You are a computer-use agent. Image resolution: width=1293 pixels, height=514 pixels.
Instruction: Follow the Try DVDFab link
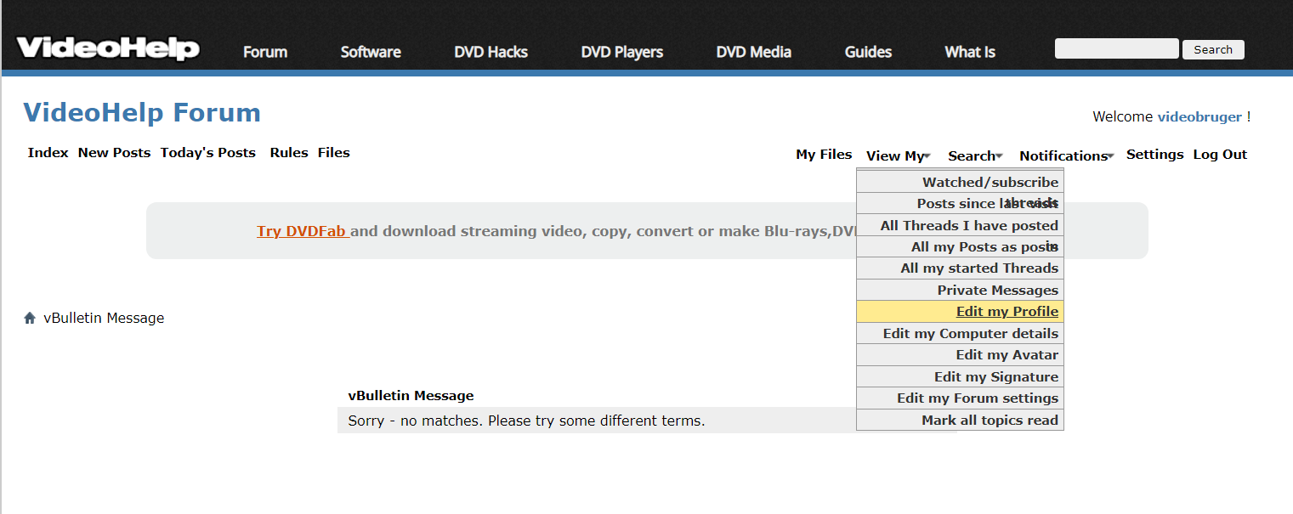click(x=303, y=231)
